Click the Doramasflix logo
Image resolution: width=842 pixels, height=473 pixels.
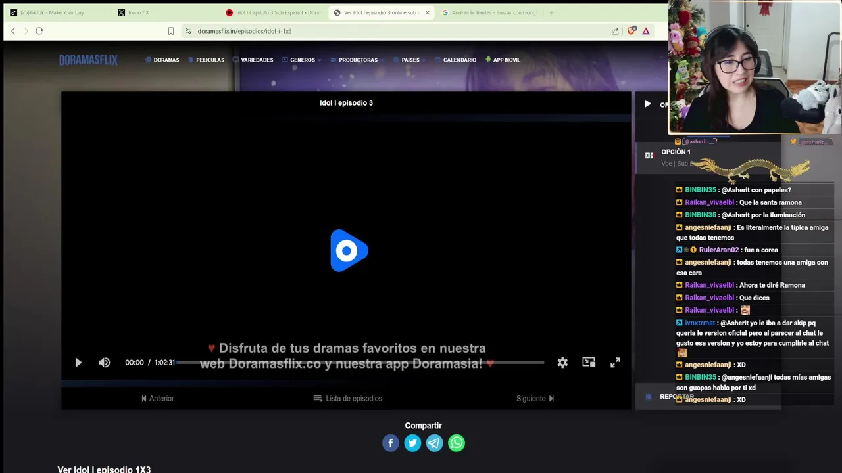pos(88,60)
